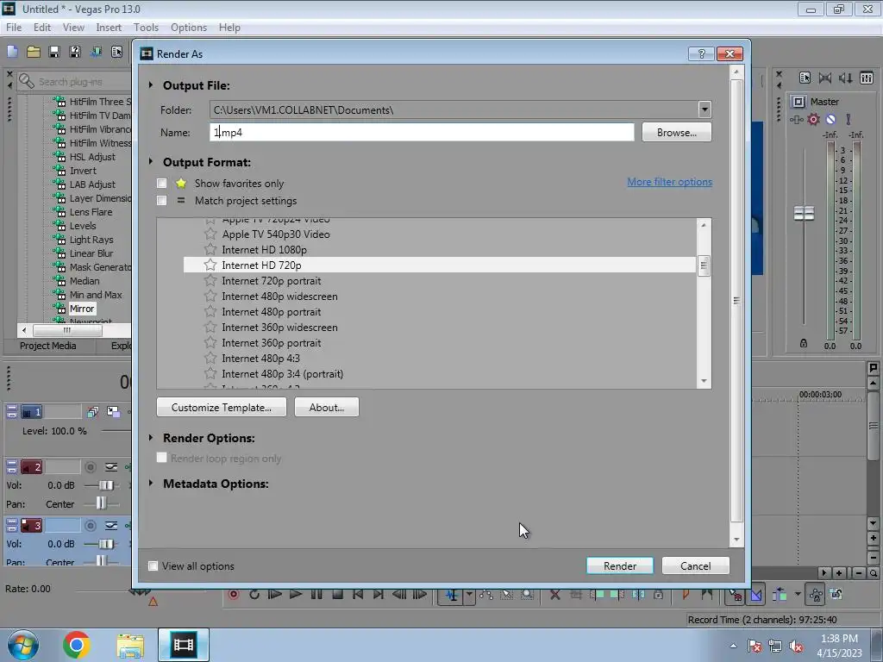Image resolution: width=883 pixels, height=662 pixels.
Task: Click the Render button
Action: pyautogui.click(x=619, y=565)
